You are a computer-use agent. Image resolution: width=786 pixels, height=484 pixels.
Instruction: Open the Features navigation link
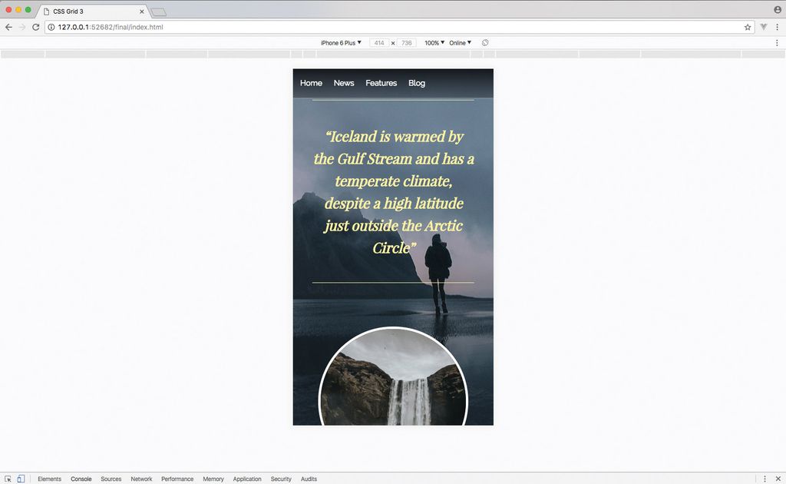click(381, 83)
